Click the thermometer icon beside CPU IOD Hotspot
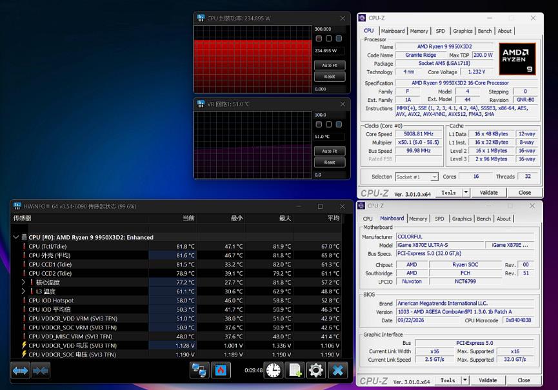558x390 pixels. [25, 300]
